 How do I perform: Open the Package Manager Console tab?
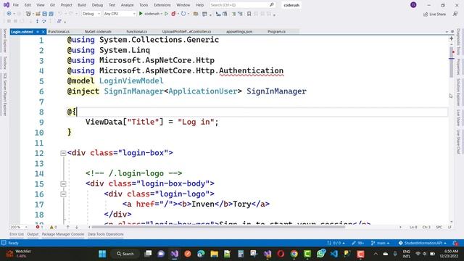click(x=63, y=234)
